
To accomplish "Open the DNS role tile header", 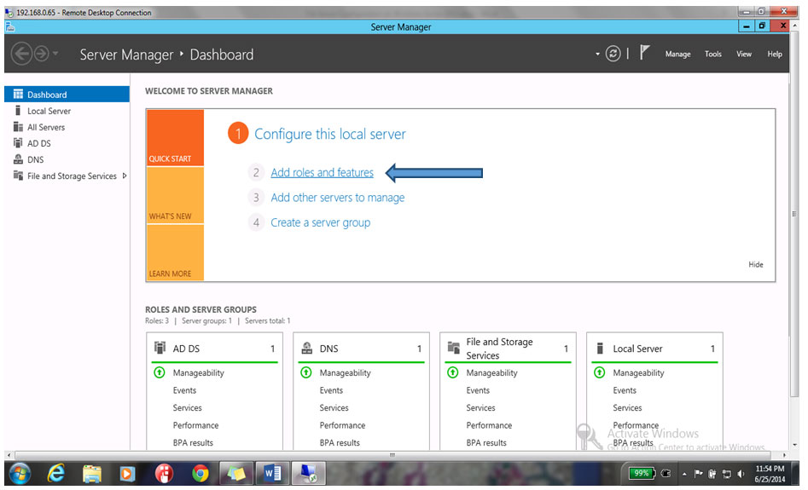I will coord(361,349).
